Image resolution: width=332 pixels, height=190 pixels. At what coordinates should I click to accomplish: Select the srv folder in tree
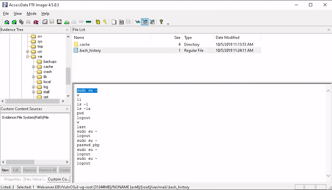40,36
